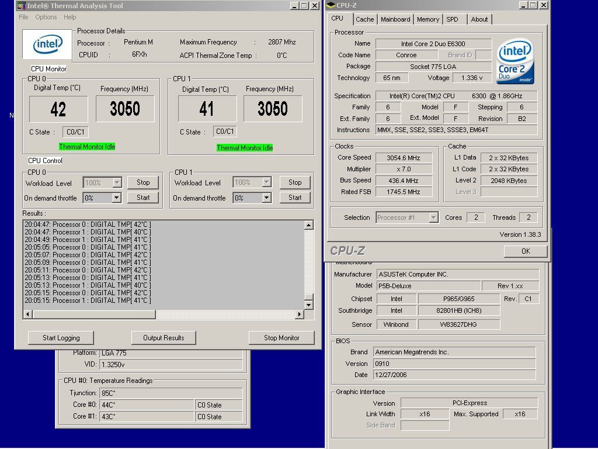The image size is (598, 449).
Task: Click the Intel Core 2 Duo E6300 name field
Action: click(x=433, y=44)
